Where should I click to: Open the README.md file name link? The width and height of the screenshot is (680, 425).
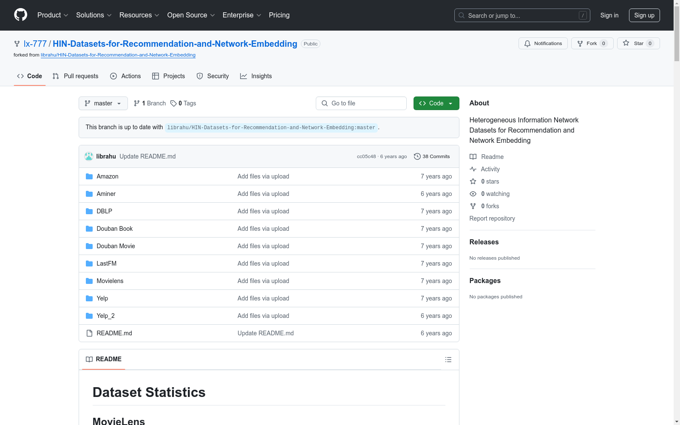point(114,333)
